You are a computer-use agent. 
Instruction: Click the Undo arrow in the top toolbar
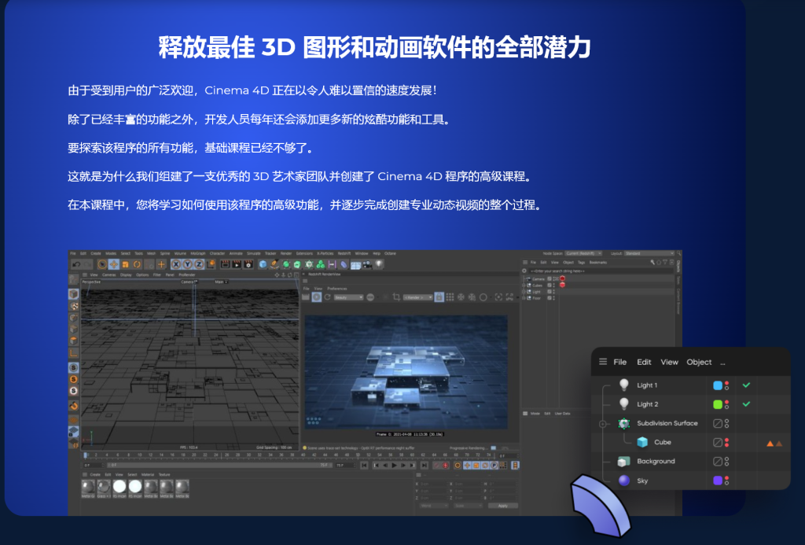pos(76,264)
